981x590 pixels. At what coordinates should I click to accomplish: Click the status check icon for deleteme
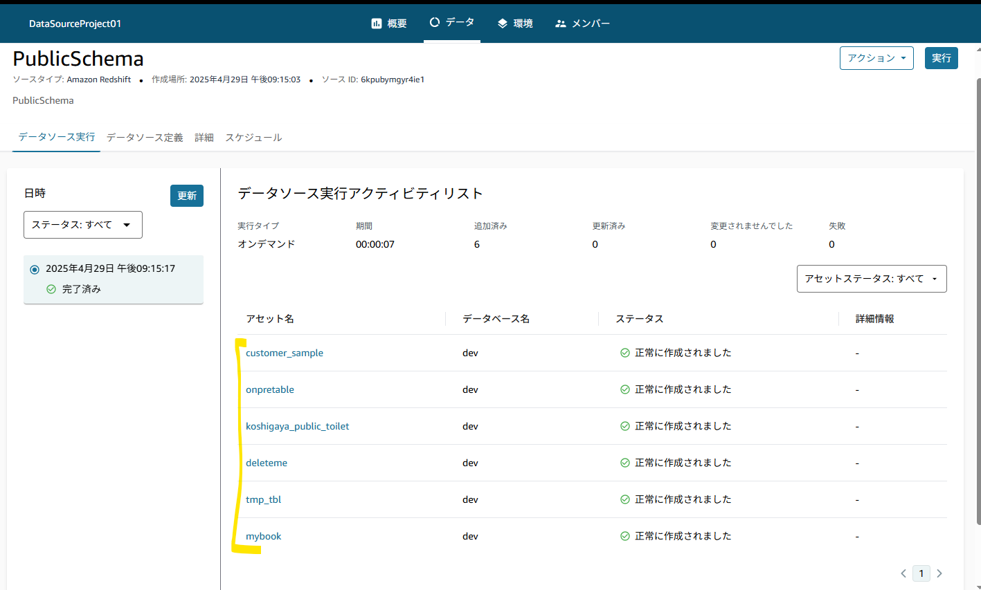point(625,463)
